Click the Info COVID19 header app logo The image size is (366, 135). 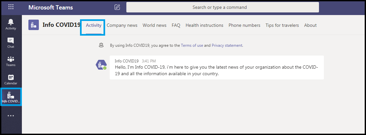click(x=34, y=25)
